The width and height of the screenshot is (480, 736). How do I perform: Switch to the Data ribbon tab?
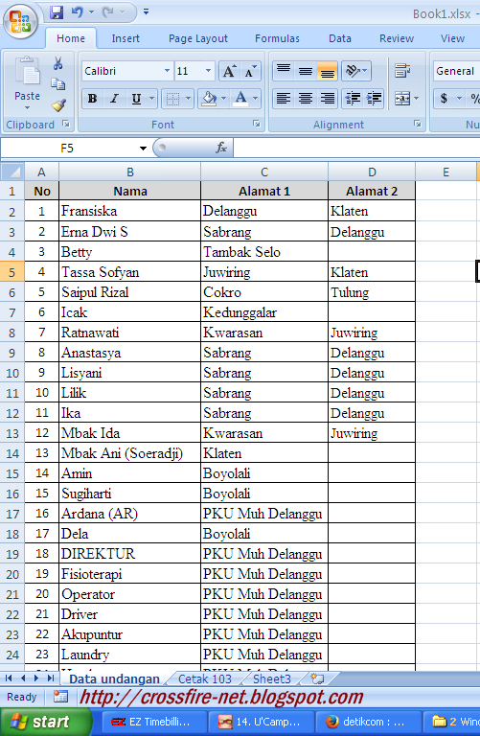click(340, 38)
